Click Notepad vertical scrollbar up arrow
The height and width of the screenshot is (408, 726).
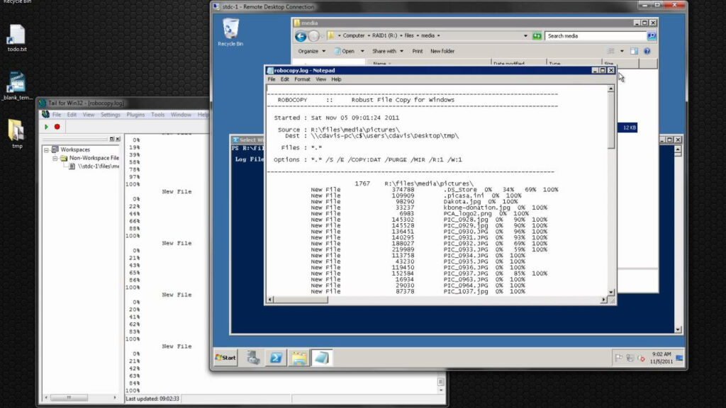pos(610,89)
